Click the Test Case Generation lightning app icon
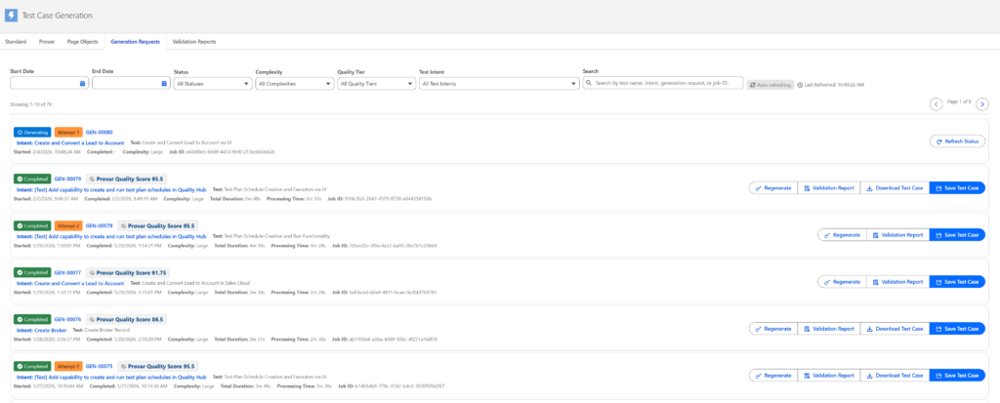 click(12, 16)
